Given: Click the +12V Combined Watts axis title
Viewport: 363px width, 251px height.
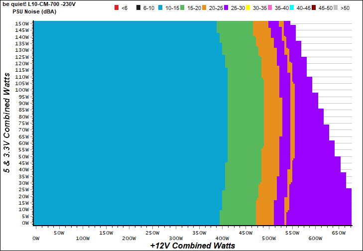Looking at the screenshot, I should 192,246.
